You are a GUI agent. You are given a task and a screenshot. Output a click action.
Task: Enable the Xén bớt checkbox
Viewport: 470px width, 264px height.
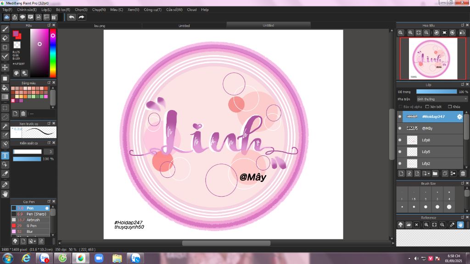(427, 106)
